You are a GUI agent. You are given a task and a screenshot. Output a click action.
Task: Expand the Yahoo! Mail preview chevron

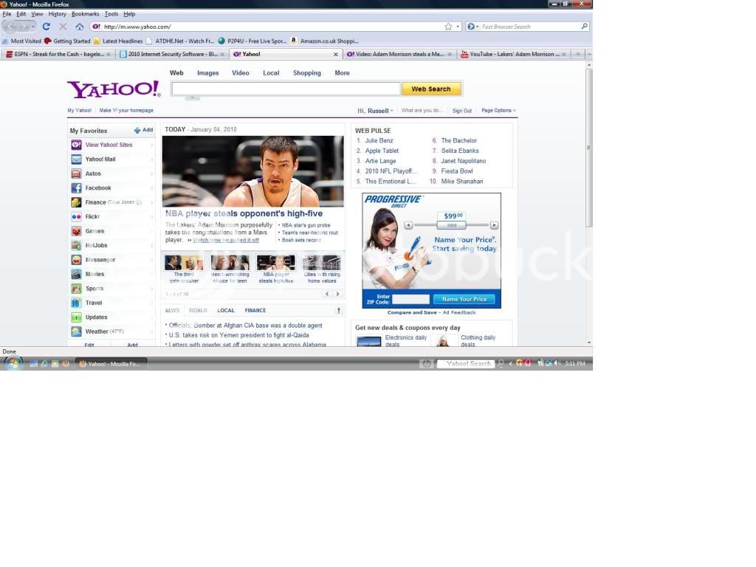(x=152, y=159)
